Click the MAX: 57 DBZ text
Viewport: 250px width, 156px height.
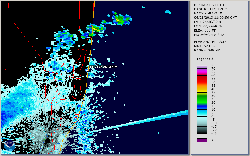[205, 46]
